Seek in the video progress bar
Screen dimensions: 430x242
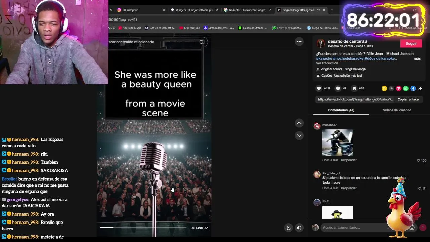[x=143, y=228]
